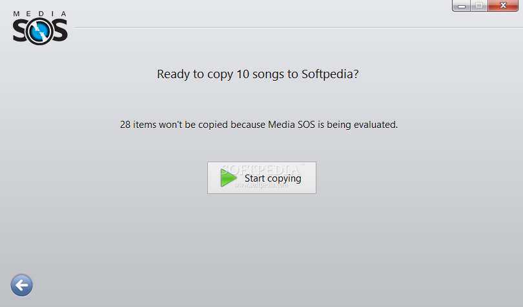
Task: Click the "MEDIA" letters above the SOS logo
Action: click(x=40, y=14)
